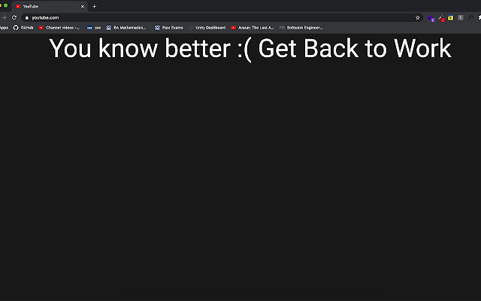Open a new browser tab
Image resolution: width=481 pixels, height=301 pixels.
click(94, 6)
